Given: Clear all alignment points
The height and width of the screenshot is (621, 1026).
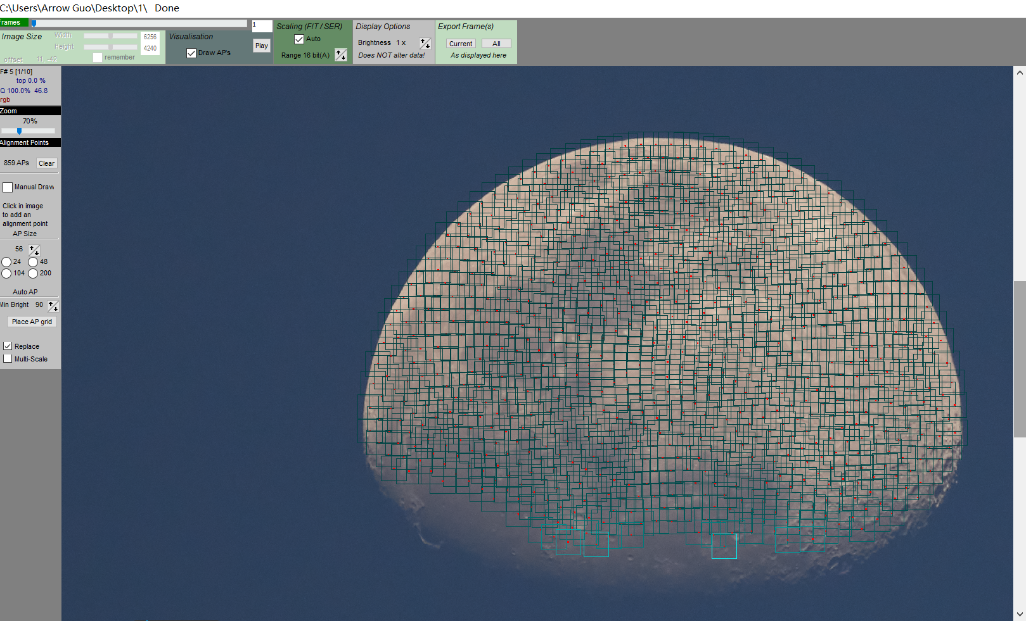Looking at the screenshot, I should pos(46,163).
